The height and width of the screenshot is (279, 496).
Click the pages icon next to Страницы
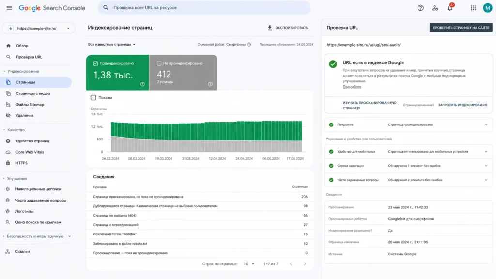tap(8, 82)
